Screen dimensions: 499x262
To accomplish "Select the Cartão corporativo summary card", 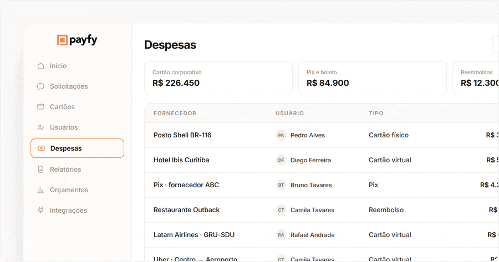I will click(x=218, y=78).
